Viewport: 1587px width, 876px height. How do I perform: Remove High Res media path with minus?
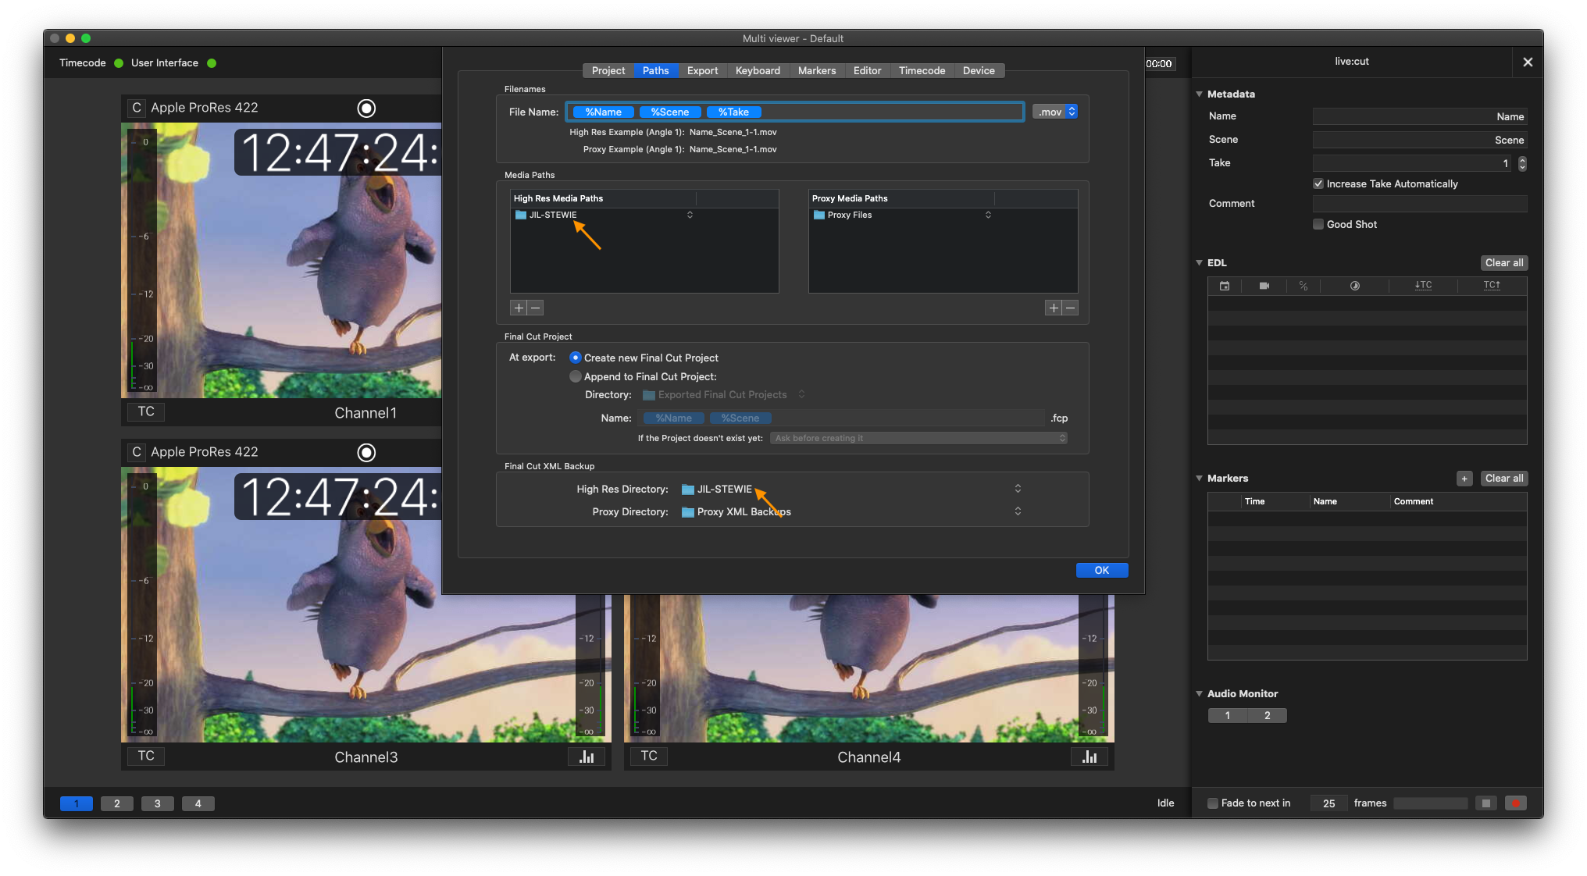(x=536, y=308)
